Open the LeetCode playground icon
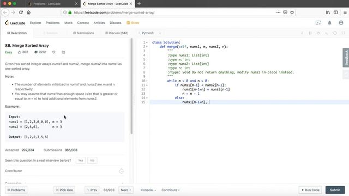 click(x=318, y=23)
